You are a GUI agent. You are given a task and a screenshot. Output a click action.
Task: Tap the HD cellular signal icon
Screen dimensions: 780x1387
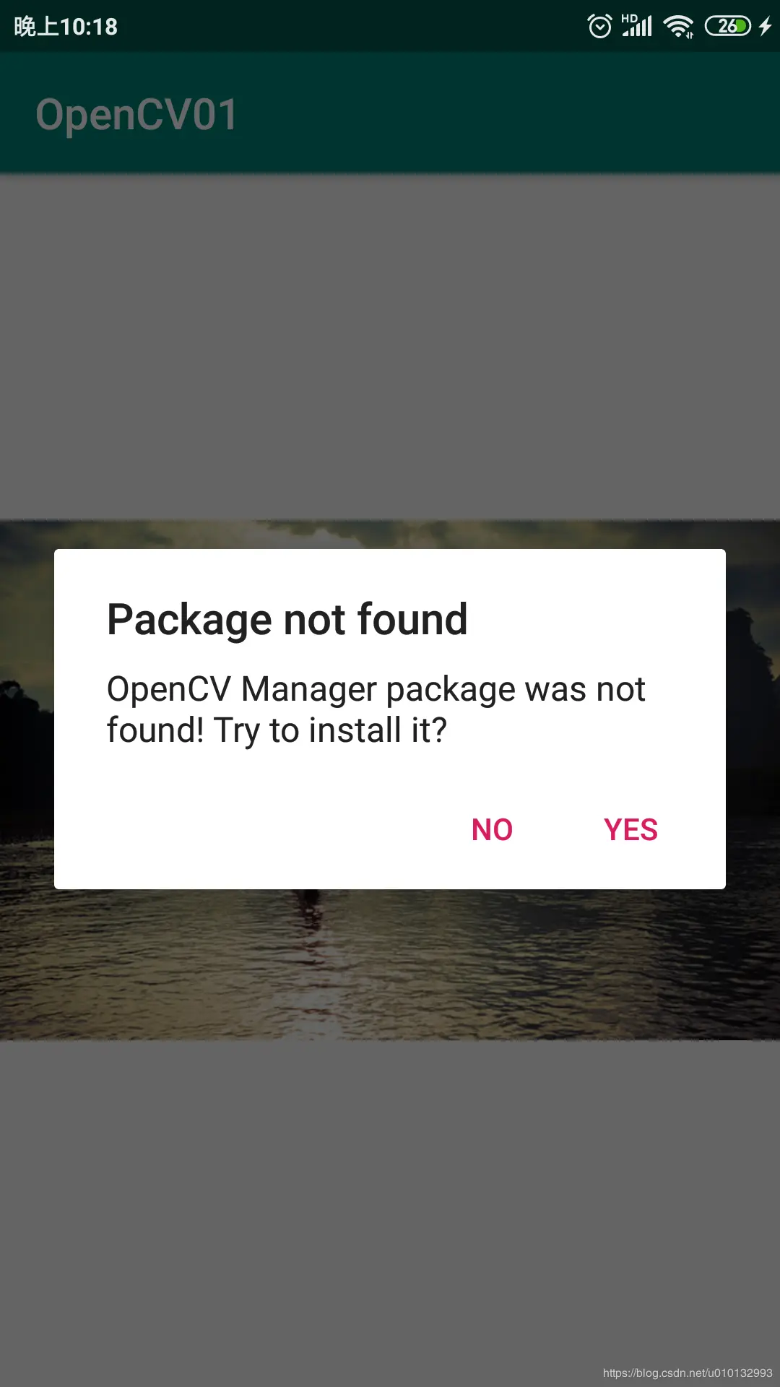pyautogui.click(x=637, y=25)
